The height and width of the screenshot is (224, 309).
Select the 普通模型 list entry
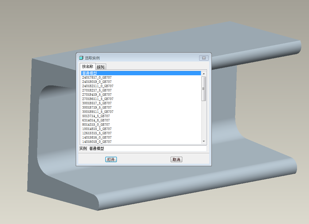90,73
